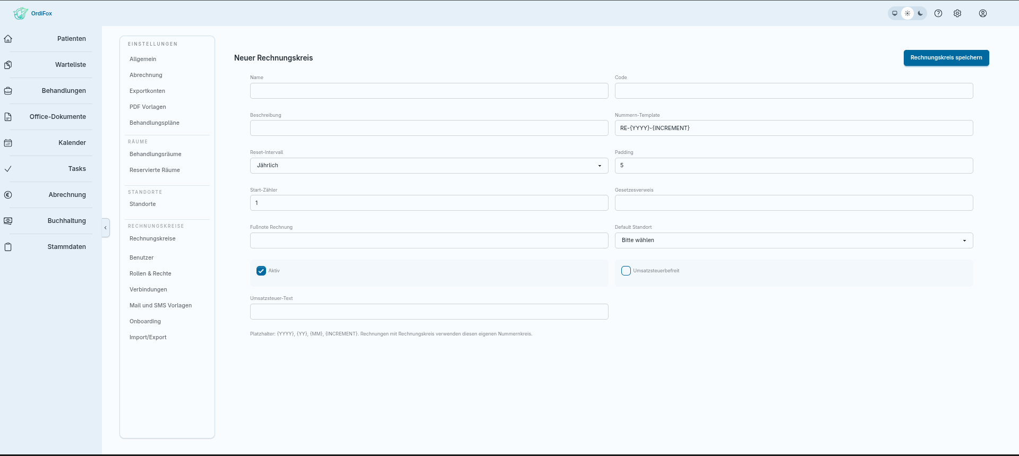1019x456 pixels.
Task: Open the Abrechnung euro icon
Action: click(x=8, y=195)
